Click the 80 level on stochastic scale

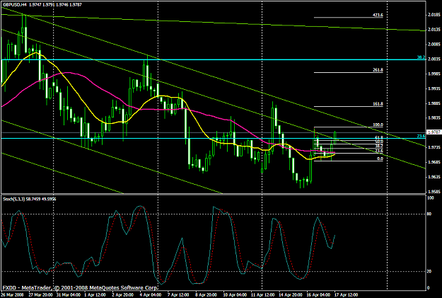click(x=429, y=214)
